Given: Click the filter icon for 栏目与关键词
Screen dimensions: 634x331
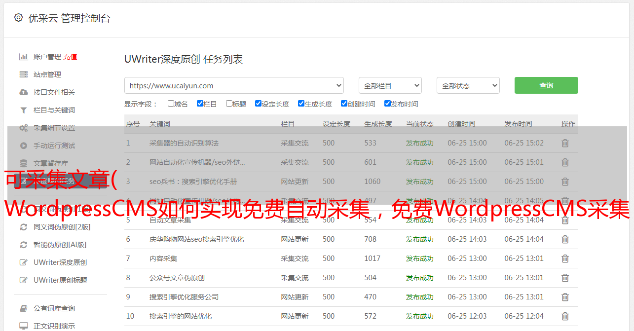Looking at the screenshot, I should (x=23, y=110).
